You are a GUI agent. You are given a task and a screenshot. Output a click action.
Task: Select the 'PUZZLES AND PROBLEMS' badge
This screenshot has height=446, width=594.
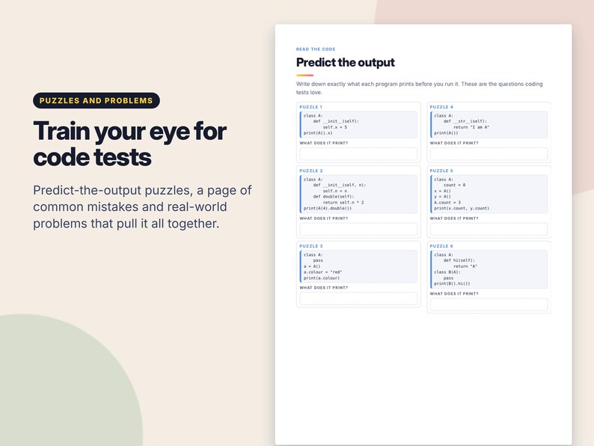tap(97, 100)
